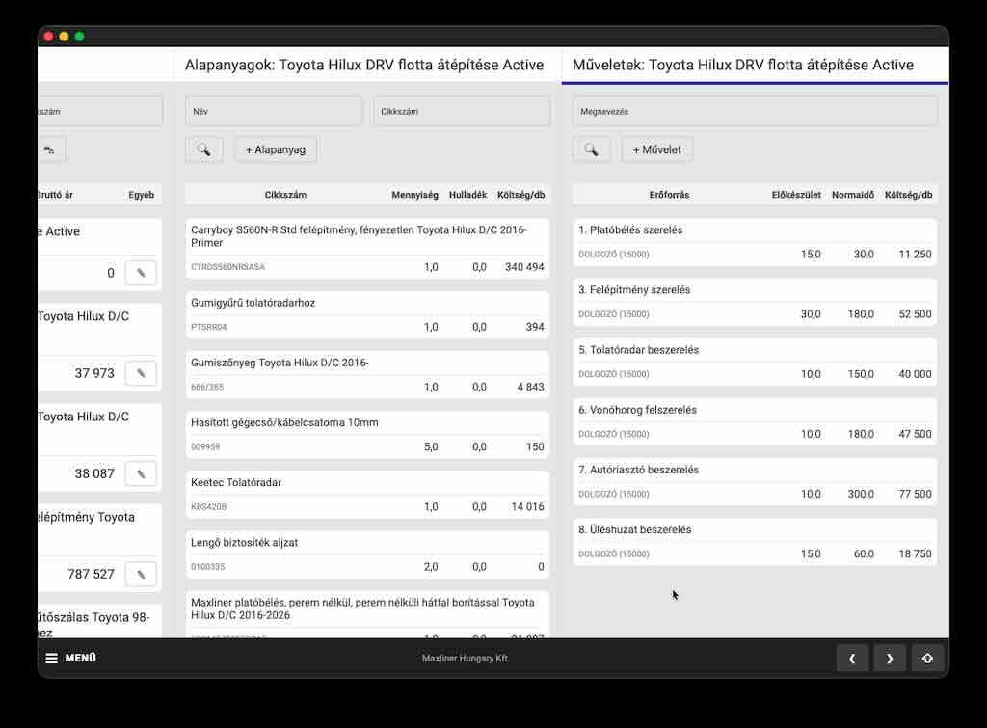Click the Cikkszám input in Alapanyagok panel
The image size is (987, 728).
pos(462,111)
